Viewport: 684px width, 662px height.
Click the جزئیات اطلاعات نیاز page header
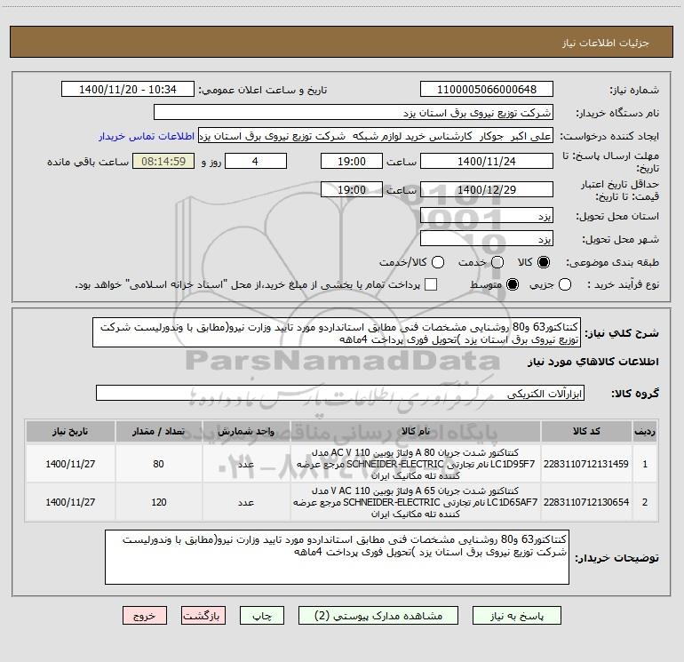tap(605, 43)
